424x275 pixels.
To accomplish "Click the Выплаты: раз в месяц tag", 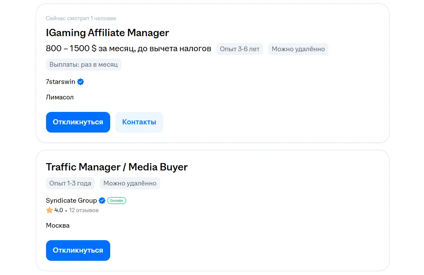I will 84,65.
